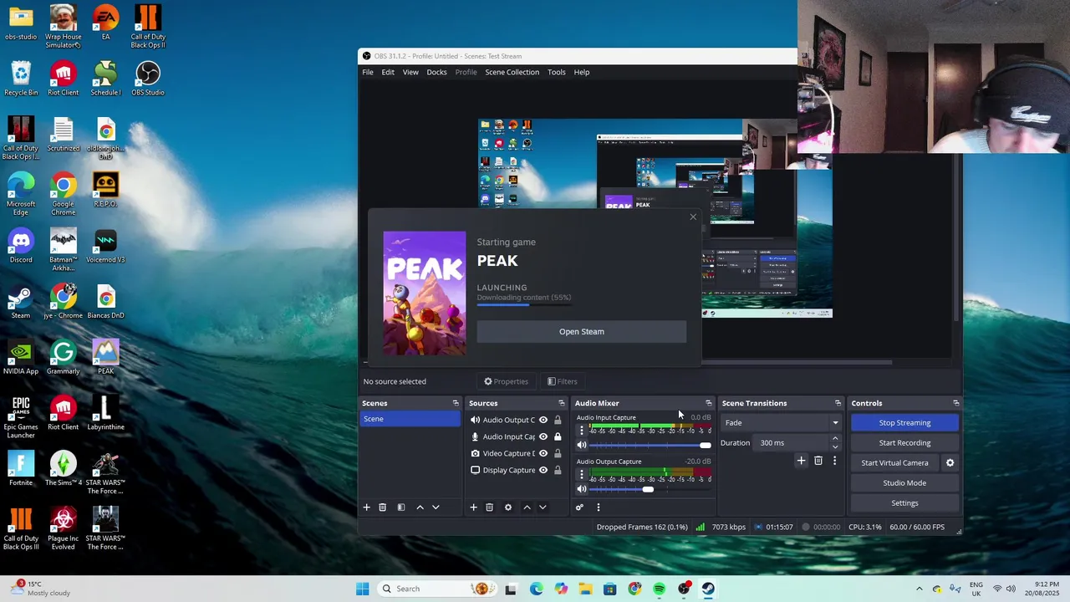Add a new scene with plus icon
Viewport: 1070px width, 602px height.
click(366, 508)
